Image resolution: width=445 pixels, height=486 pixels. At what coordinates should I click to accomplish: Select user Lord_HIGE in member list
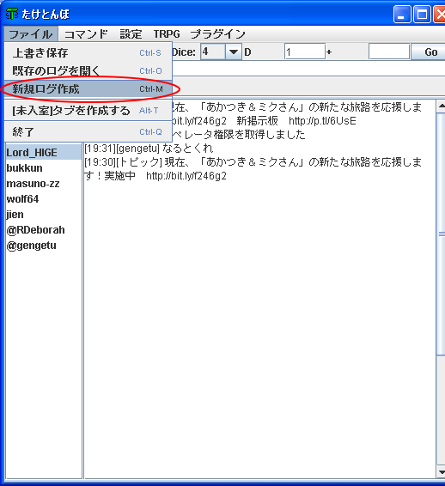44,153
